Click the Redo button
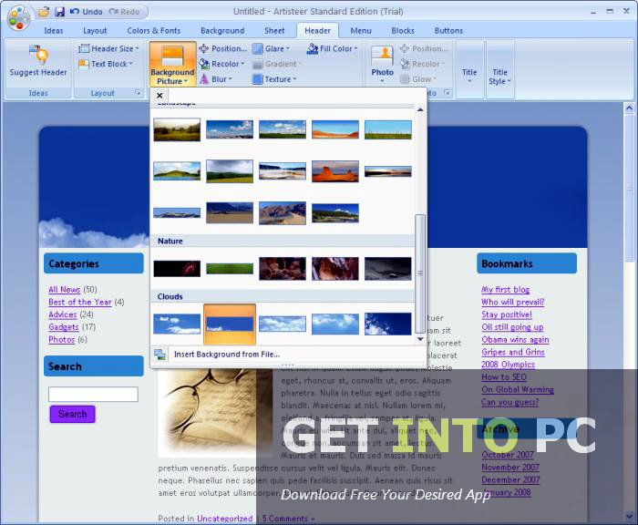This screenshot has width=638, height=525. (x=125, y=12)
